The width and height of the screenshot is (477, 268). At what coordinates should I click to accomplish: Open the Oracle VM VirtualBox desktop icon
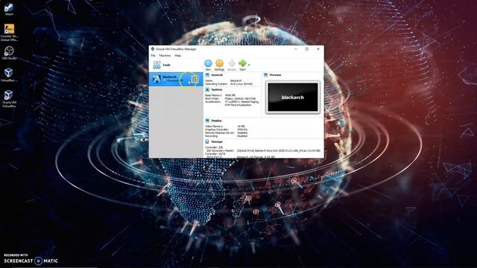coord(9,99)
